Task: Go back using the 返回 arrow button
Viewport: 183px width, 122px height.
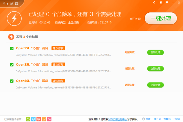Action: pos(11,4)
